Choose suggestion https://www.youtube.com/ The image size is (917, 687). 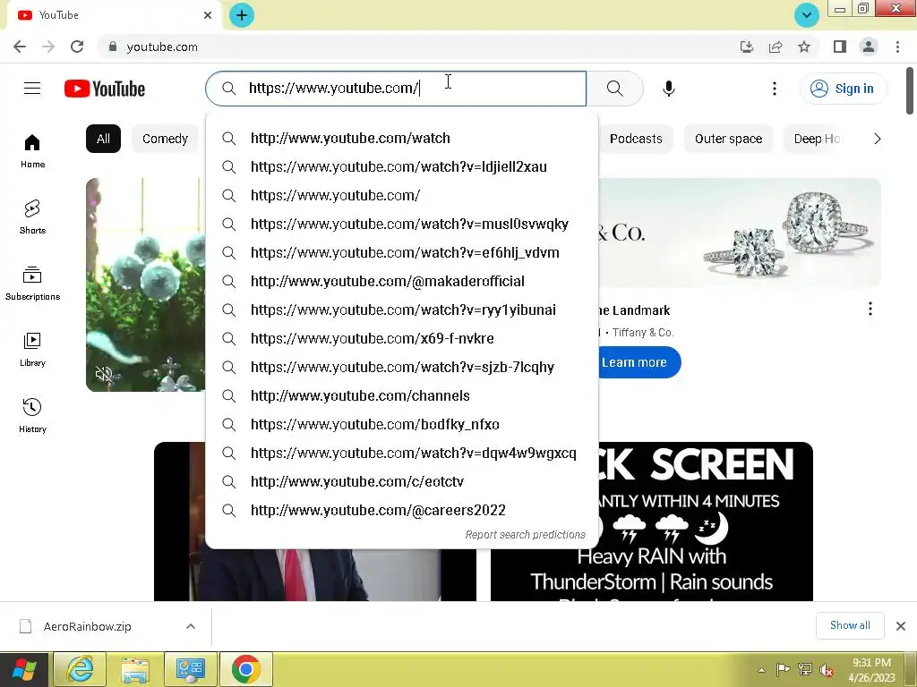pyautogui.click(x=402, y=195)
